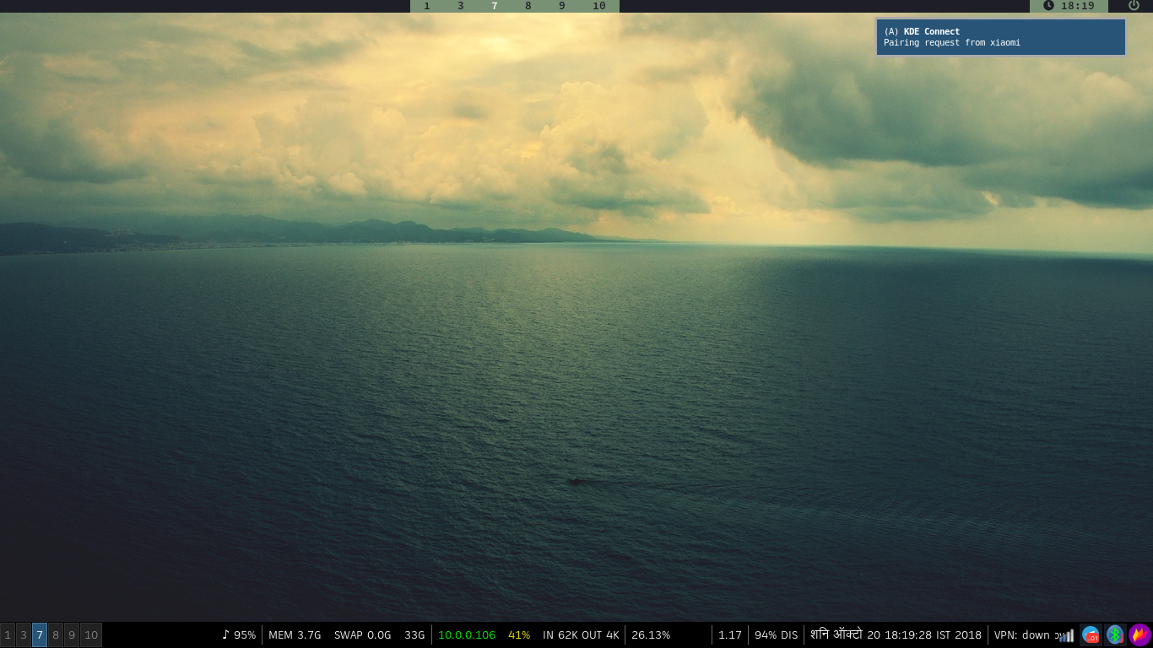Click the MEM 3.7G memory block
Viewport: 1153px width, 648px height.
click(295, 634)
